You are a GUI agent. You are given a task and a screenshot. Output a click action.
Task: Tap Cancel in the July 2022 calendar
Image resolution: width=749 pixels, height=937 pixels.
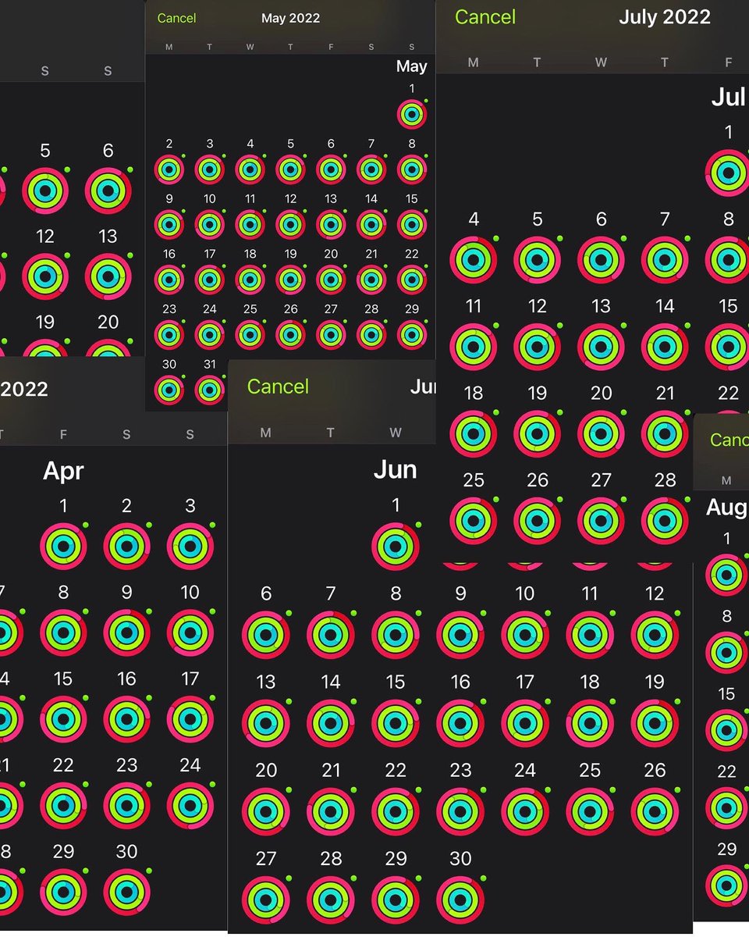click(x=485, y=17)
